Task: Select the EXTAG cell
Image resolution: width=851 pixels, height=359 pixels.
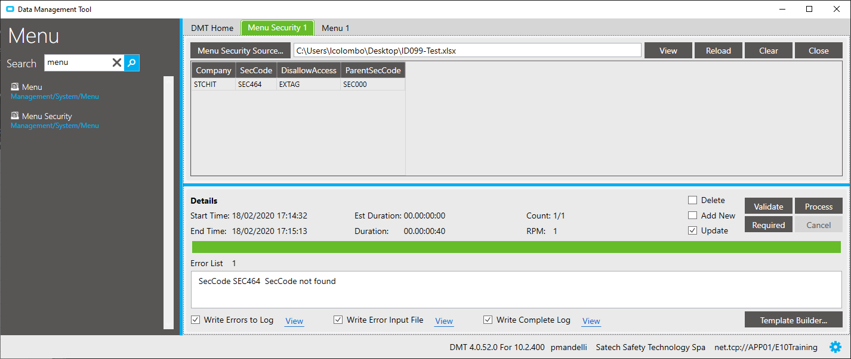Action: 309,85
